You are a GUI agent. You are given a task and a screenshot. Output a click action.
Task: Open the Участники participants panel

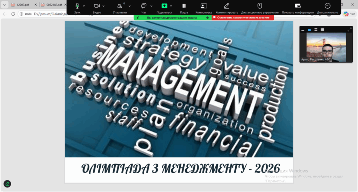[120, 6]
